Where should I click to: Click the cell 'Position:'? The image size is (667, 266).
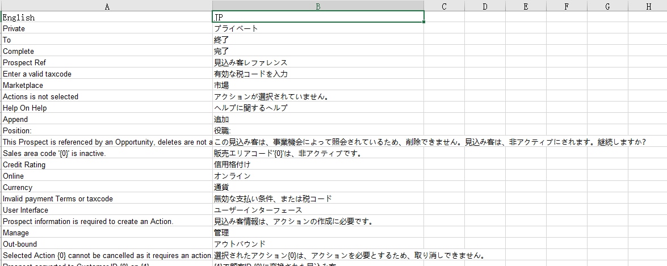click(107, 130)
